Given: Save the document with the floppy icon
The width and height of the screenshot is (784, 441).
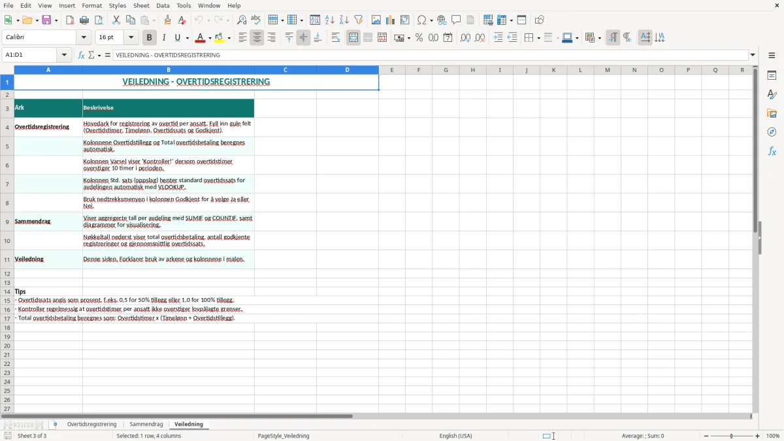Looking at the screenshot, I should [46, 20].
